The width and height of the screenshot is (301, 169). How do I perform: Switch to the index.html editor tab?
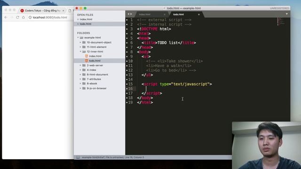click(x=144, y=15)
